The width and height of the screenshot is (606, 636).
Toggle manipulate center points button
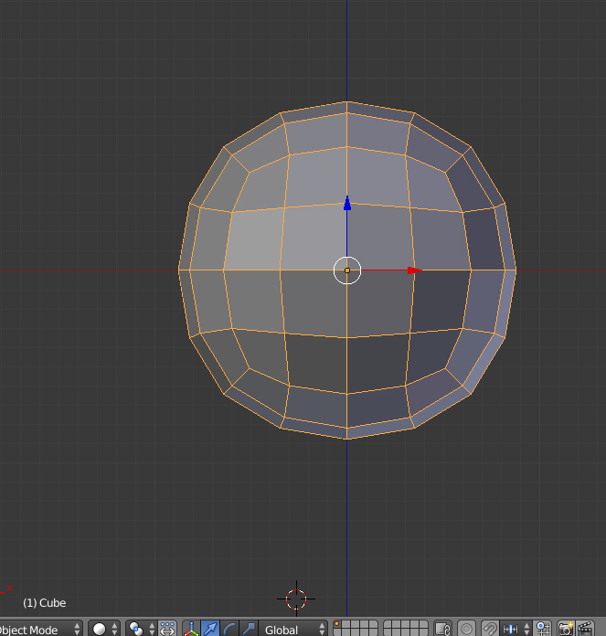pyautogui.click(x=167, y=629)
